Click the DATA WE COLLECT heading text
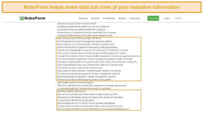204x113 pixels. coord(77,24)
